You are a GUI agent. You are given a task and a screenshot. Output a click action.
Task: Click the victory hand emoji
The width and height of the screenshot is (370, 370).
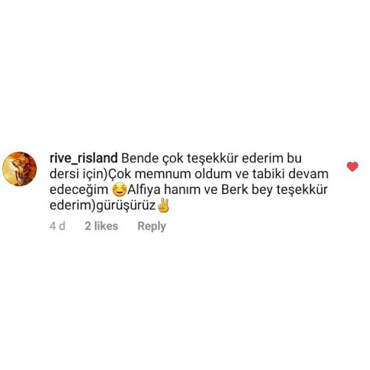(x=163, y=205)
